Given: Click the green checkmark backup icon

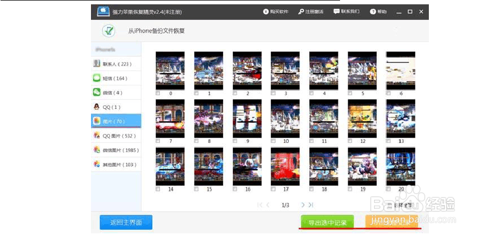Looking at the screenshot, I should (x=108, y=31).
